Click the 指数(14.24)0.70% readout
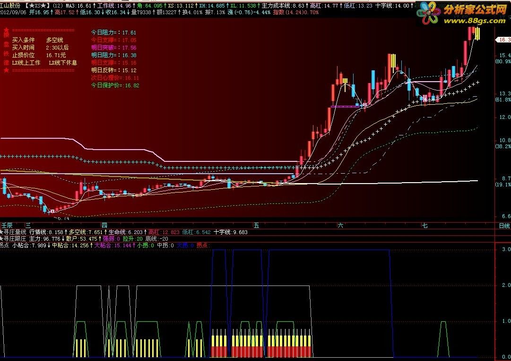Viewport: 511px width, 361px height. tap(296, 12)
